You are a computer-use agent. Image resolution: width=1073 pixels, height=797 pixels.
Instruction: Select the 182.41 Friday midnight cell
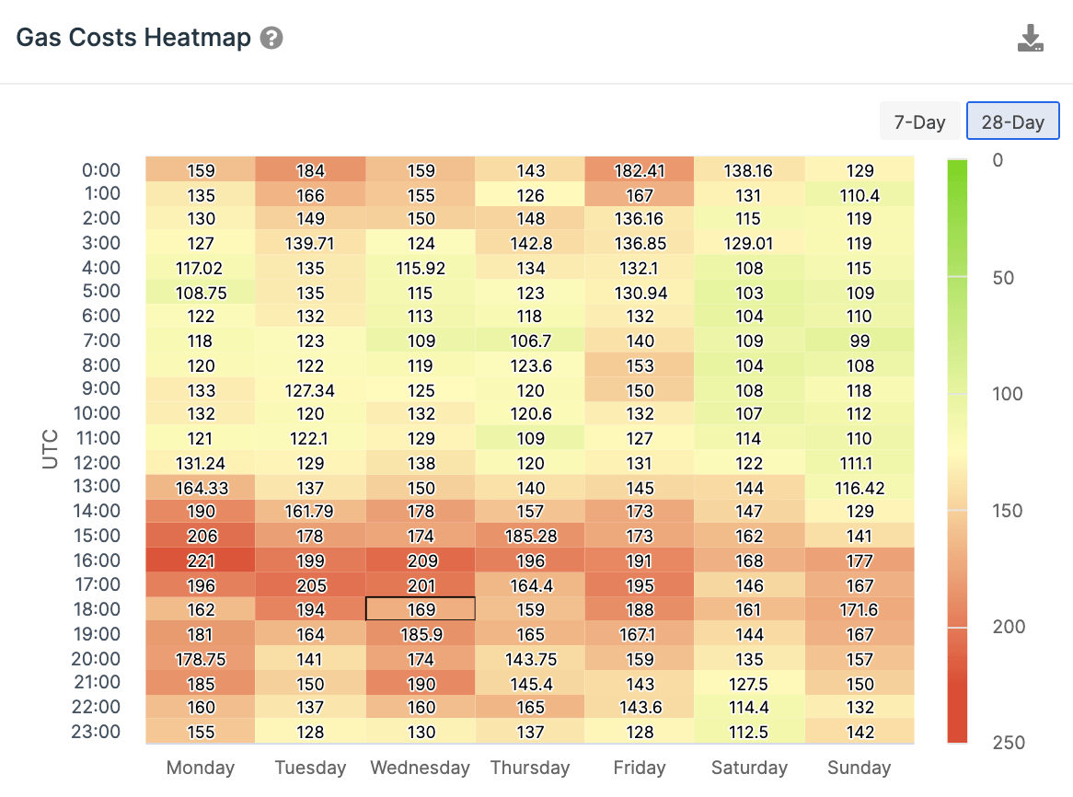click(x=640, y=169)
